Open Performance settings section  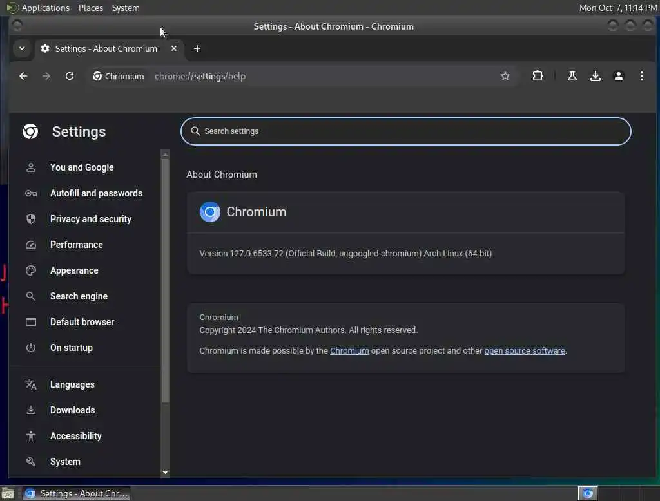pyautogui.click(x=76, y=245)
